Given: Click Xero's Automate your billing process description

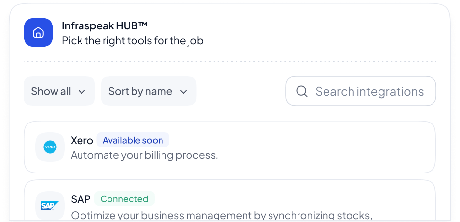Looking at the screenshot, I should click(x=144, y=155).
